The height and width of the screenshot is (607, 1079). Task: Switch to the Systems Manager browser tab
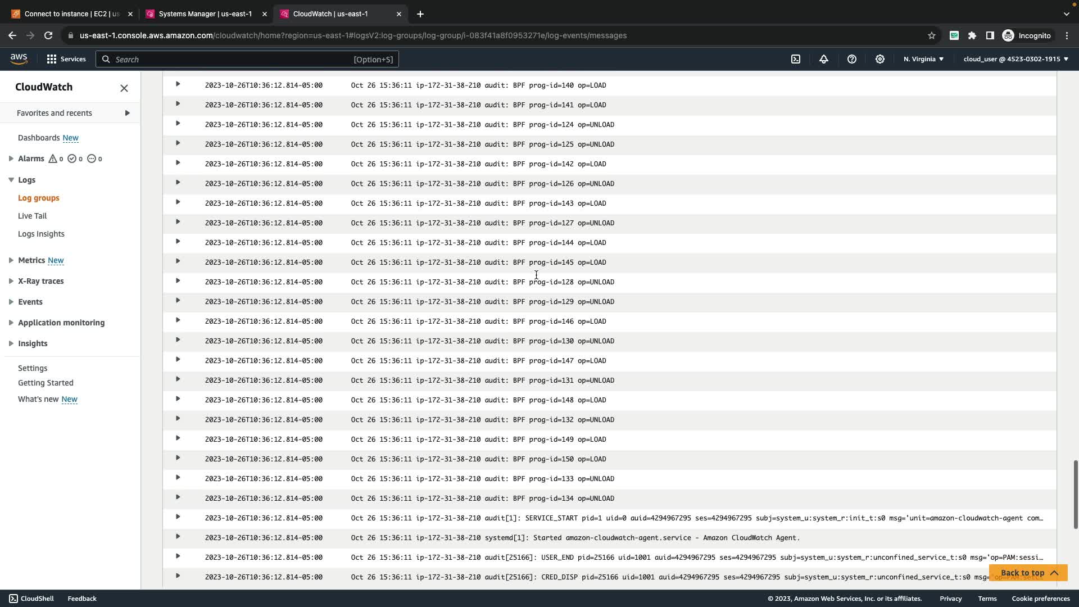[x=205, y=13]
